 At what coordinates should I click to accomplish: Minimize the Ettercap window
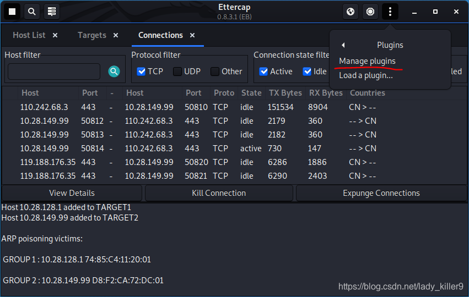(x=414, y=12)
